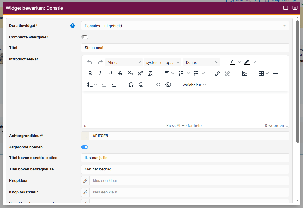Apply italic formatting
This screenshot has height=208, width=303.
100,73
